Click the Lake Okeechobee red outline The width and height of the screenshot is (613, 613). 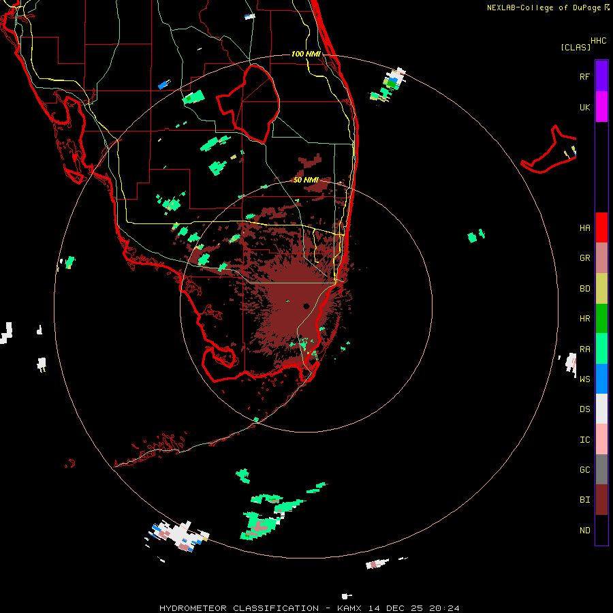click(248, 104)
